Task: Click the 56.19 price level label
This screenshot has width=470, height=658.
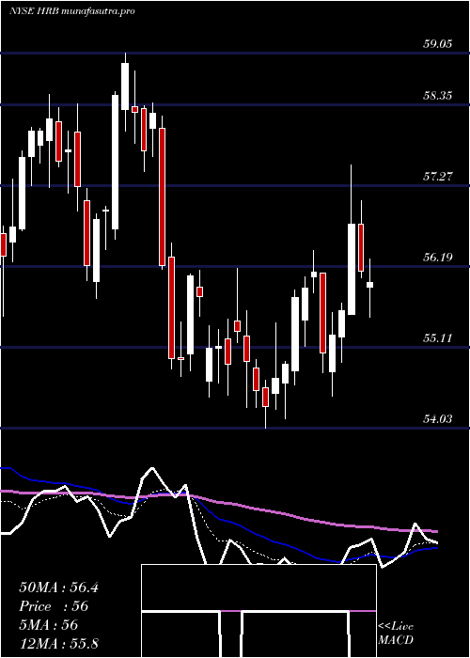Action: click(x=437, y=257)
